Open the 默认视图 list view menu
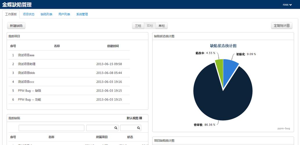 click(134, 118)
